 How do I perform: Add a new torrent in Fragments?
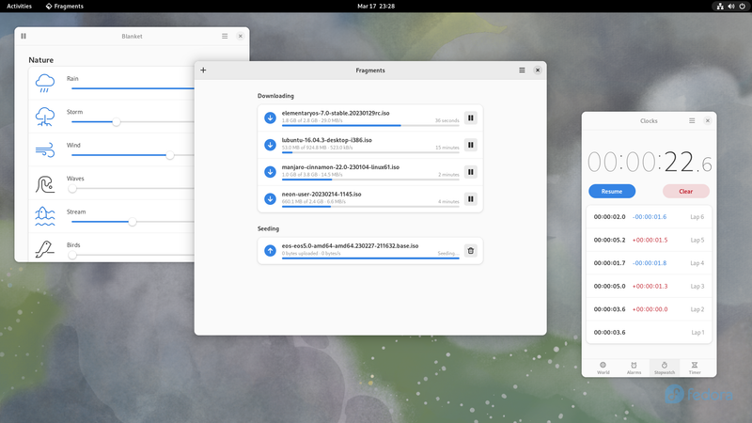pos(203,70)
